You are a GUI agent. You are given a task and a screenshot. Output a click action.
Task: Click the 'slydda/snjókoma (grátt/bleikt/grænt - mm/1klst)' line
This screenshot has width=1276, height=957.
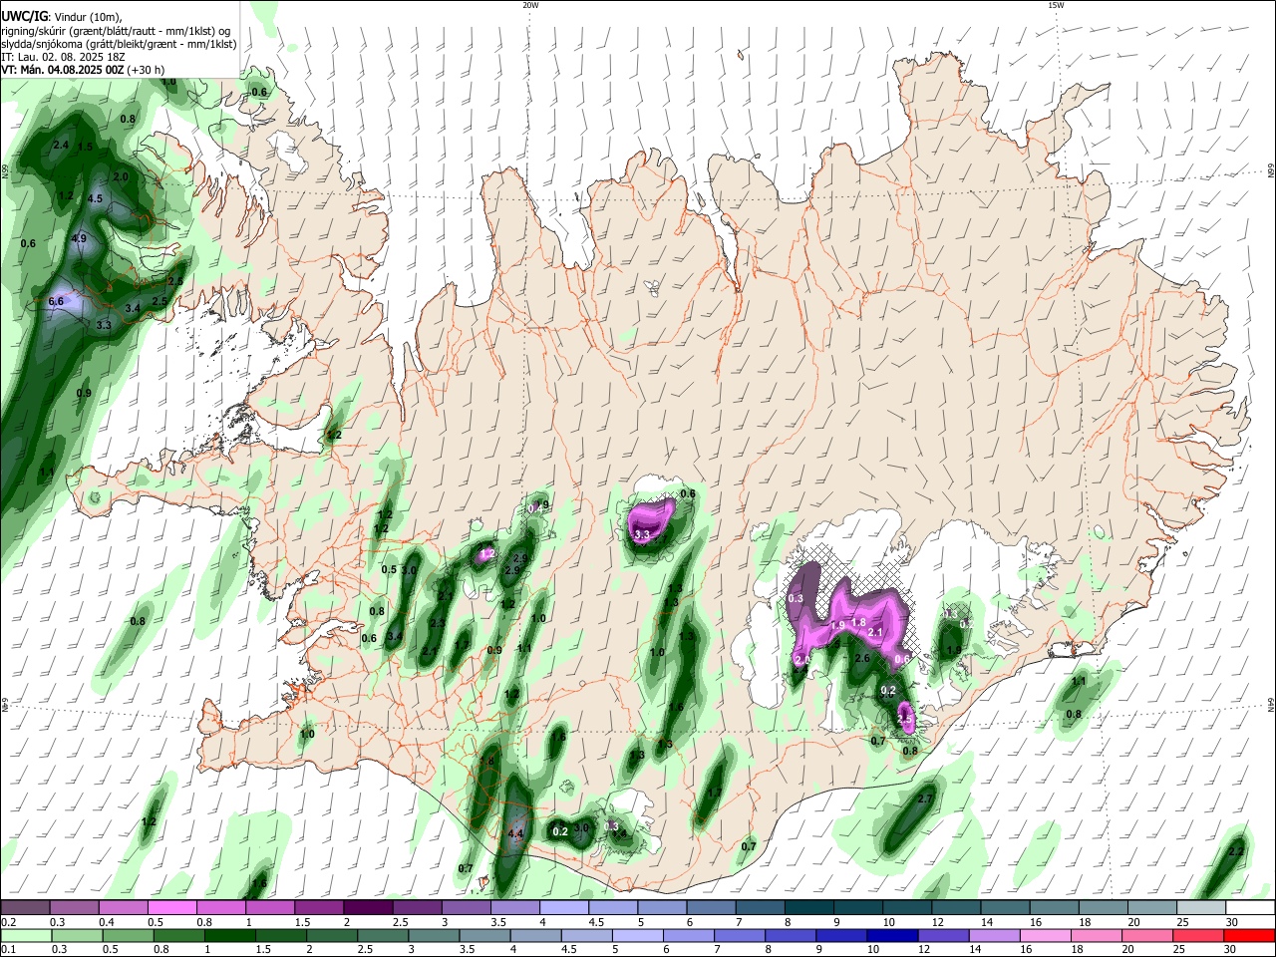click(119, 44)
